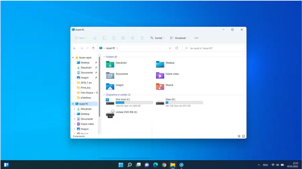Go forward with the right arrow
Screen dimensions: 302x169
[82, 48]
